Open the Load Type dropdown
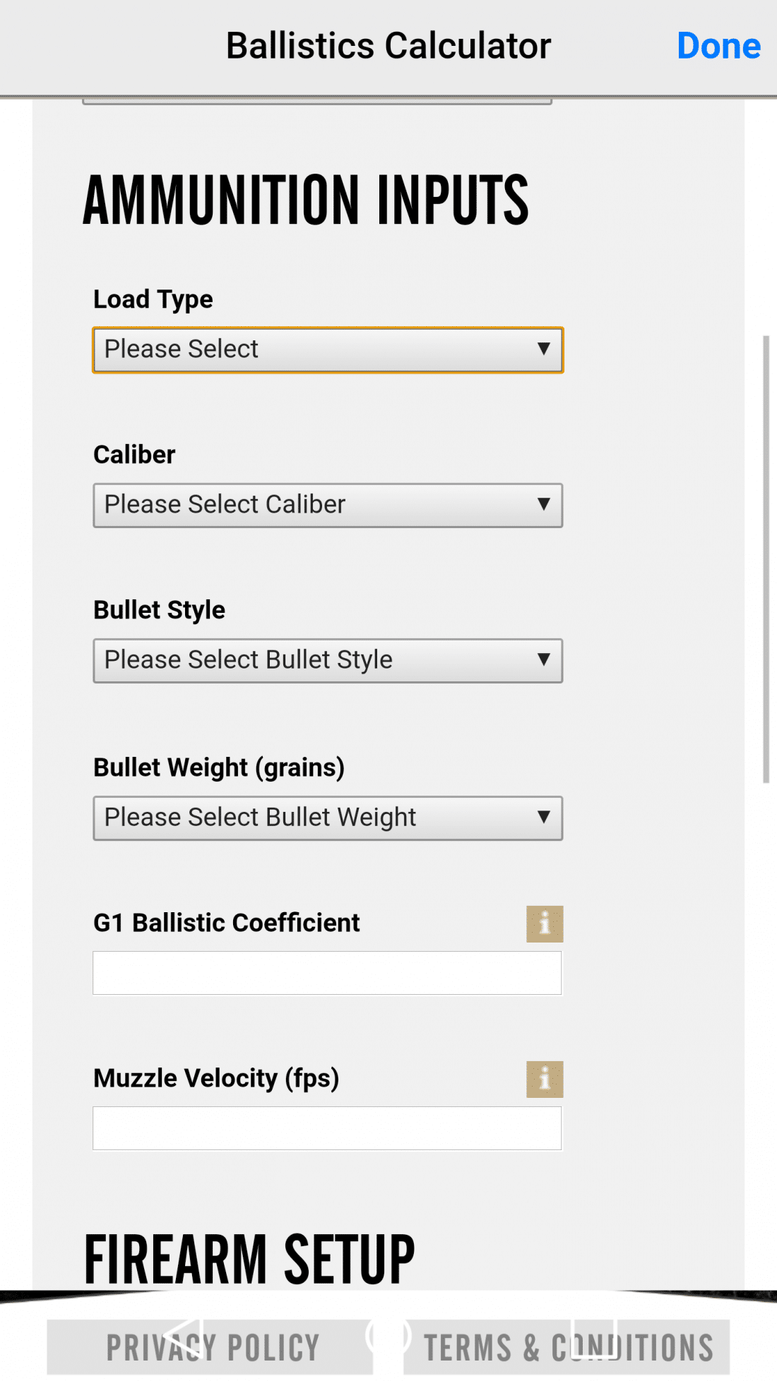This screenshot has height=1381, width=777. [328, 349]
